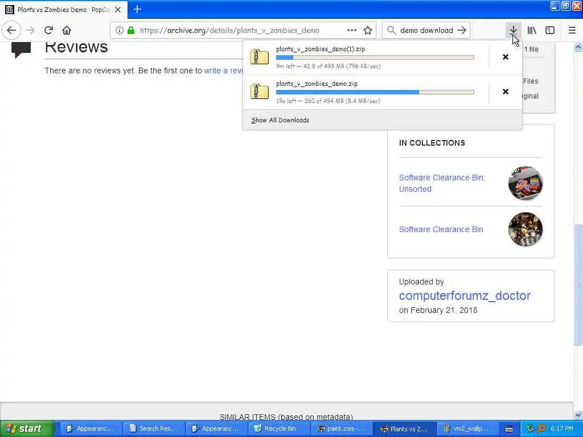Image resolution: width=583 pixels, height=437 pixels.
Task: Open the Library icon
Action: pyautogui.click(x=532, y=31)
